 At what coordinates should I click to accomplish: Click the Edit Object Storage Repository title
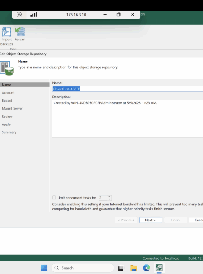pos(23,54)
